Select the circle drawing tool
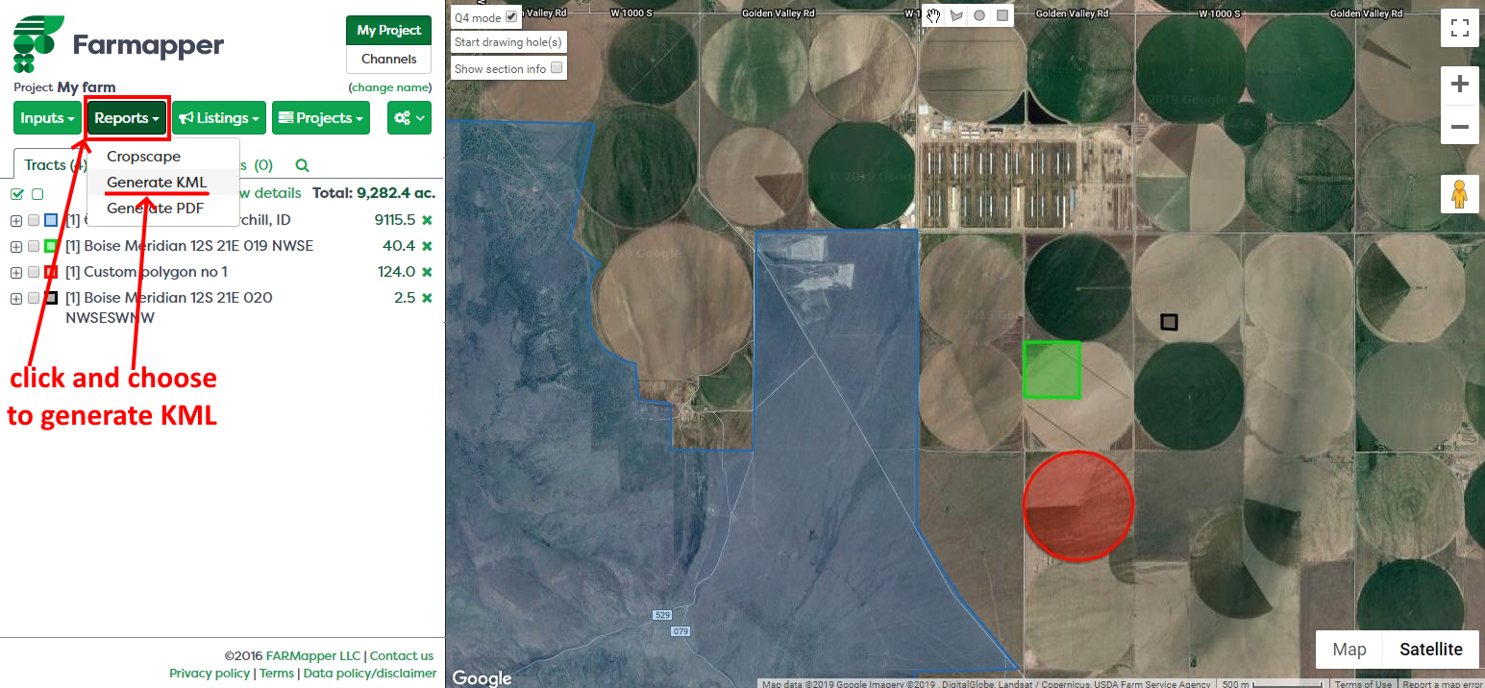Viewport: 1485px width, 688px height. (979, 15)
